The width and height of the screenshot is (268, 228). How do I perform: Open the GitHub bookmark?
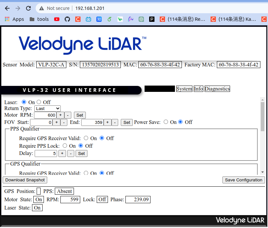pyautogui.click(x=67, y=19)
